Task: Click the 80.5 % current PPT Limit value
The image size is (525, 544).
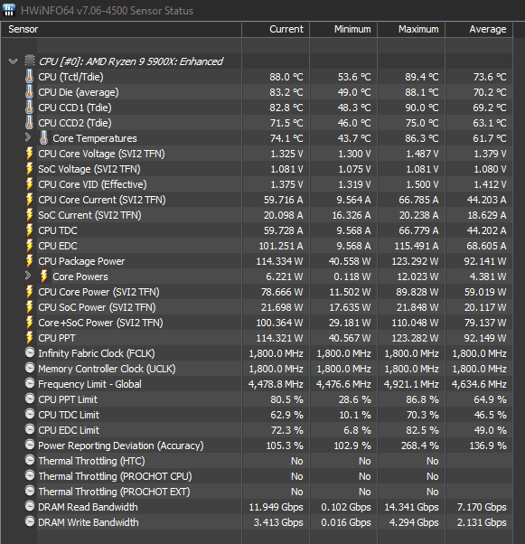Action: tap(286, 399)
